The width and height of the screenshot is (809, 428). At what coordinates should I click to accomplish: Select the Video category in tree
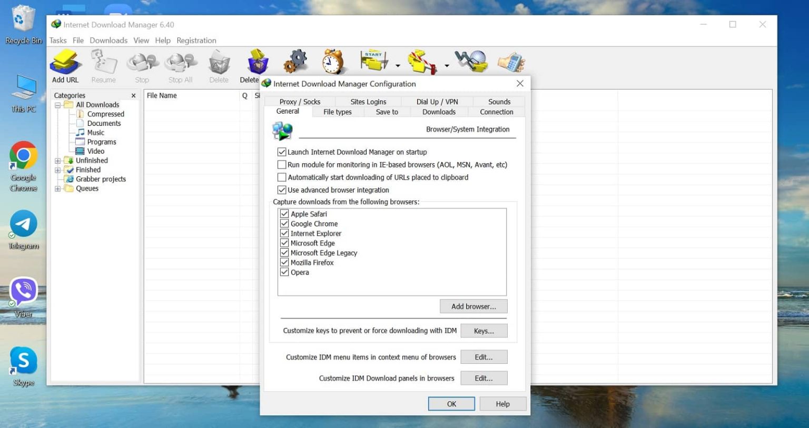click(x=95, y=151)
